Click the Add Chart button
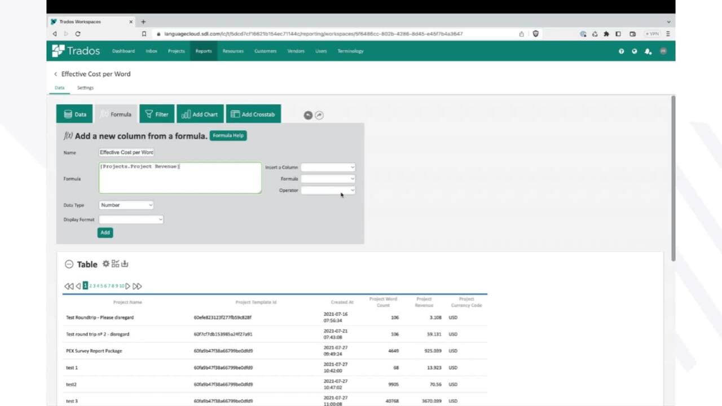The height and width of the screenshot is (406, 722). coord(200,114)
